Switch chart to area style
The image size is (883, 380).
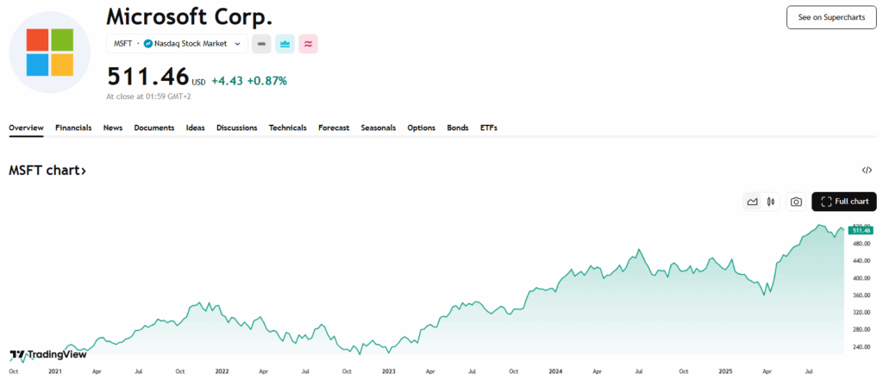tap(752, 202)
